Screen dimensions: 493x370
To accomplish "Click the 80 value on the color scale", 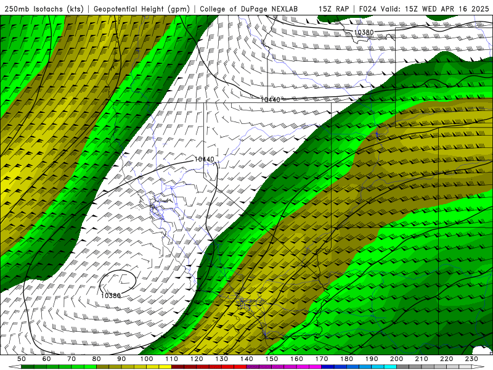I will pyautogui.click(x=97, y=359).
